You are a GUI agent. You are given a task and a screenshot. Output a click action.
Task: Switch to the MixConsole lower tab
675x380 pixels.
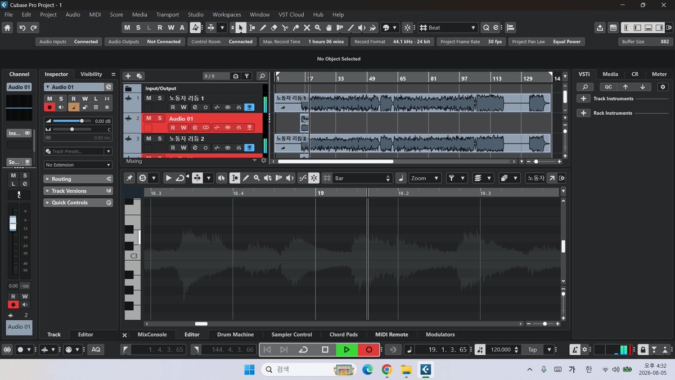tap(152, 334)
